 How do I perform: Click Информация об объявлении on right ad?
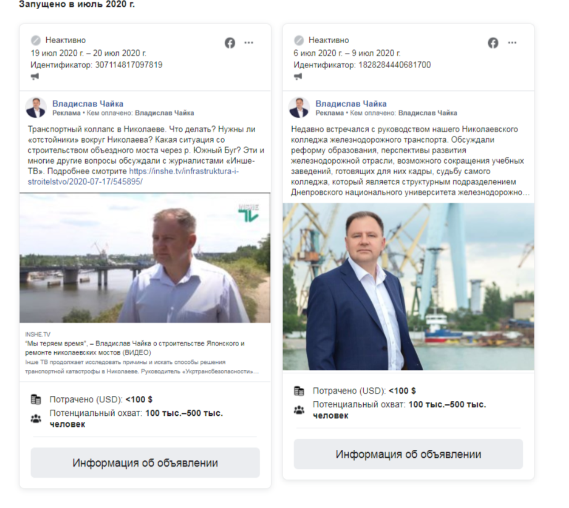point(408,454)
